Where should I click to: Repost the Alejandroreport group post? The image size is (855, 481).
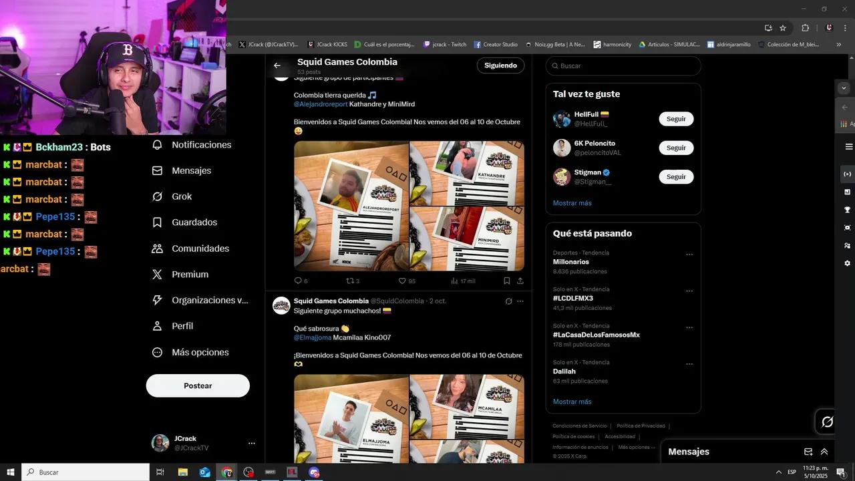point(353,281)
